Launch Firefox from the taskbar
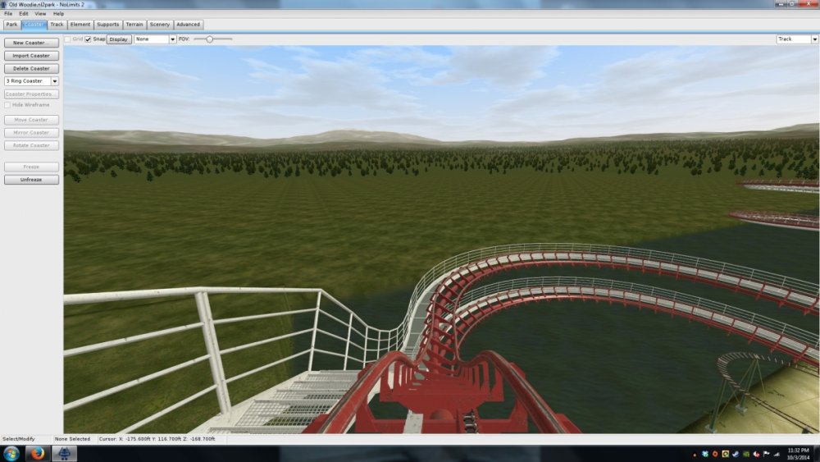820x462 pixels. pyautogui.click(x=38, y=454)
